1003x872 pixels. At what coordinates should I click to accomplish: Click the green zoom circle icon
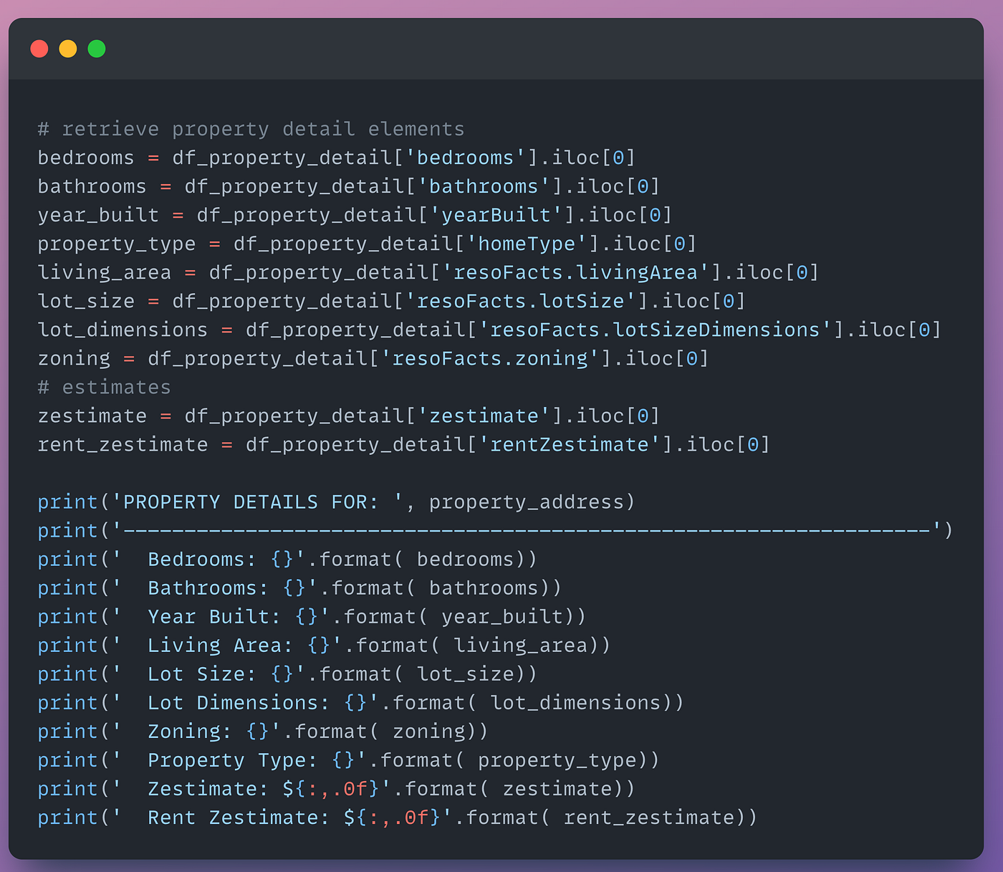click(96, 48)
